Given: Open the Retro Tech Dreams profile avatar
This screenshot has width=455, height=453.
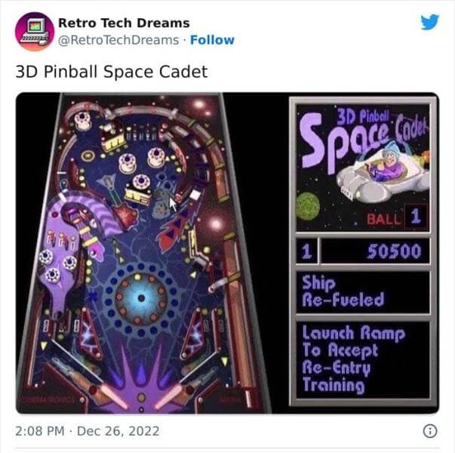Looking at the screenshot, I should coord(35,32).
